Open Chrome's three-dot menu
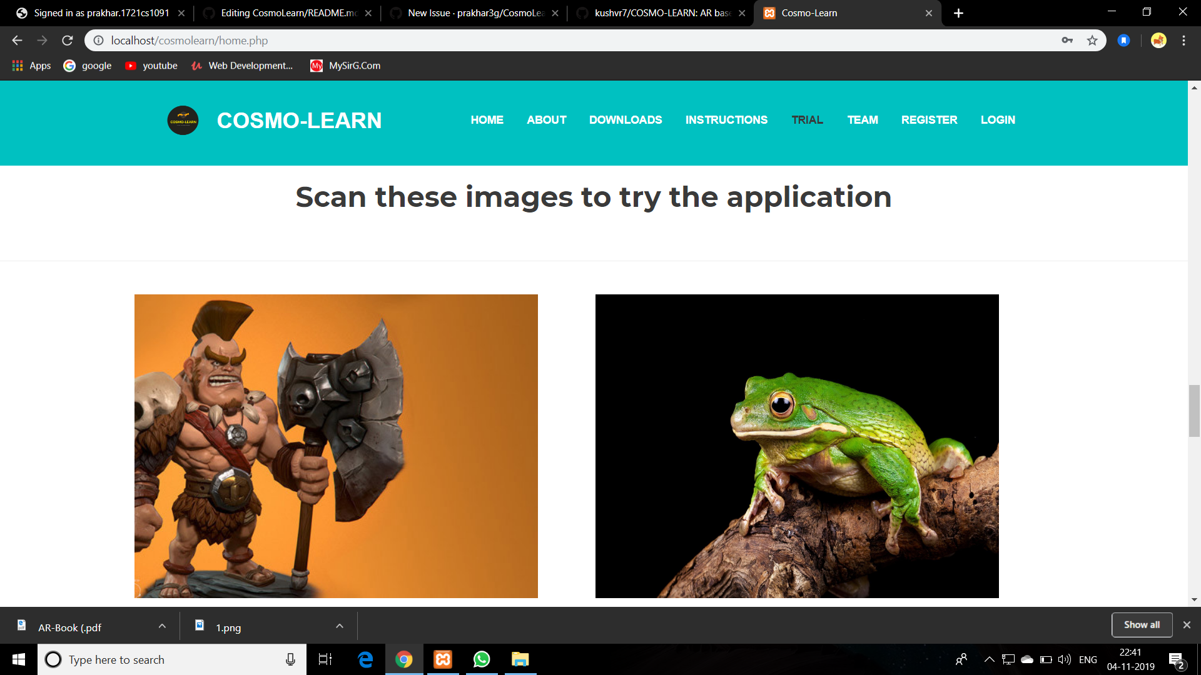Screen dimensions: 1201x675 click(1183, 40)
